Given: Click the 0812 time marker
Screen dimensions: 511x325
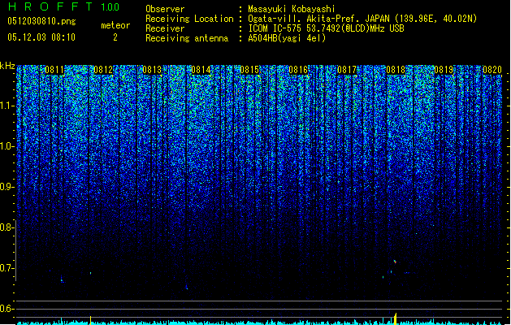Looking at the screenshot, I should pos(103,70).
